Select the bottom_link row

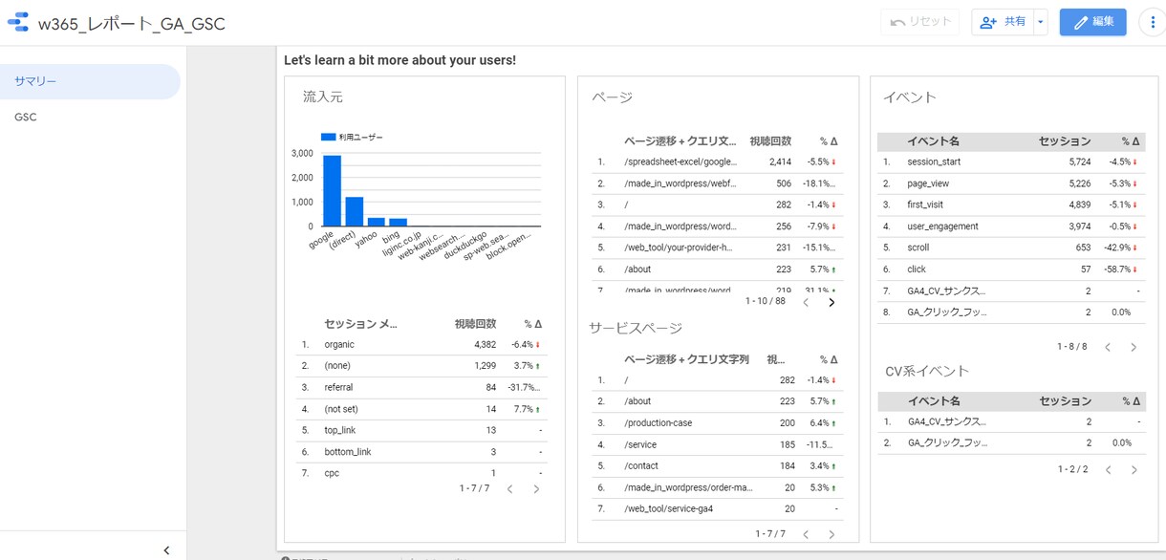pos(421,452)
